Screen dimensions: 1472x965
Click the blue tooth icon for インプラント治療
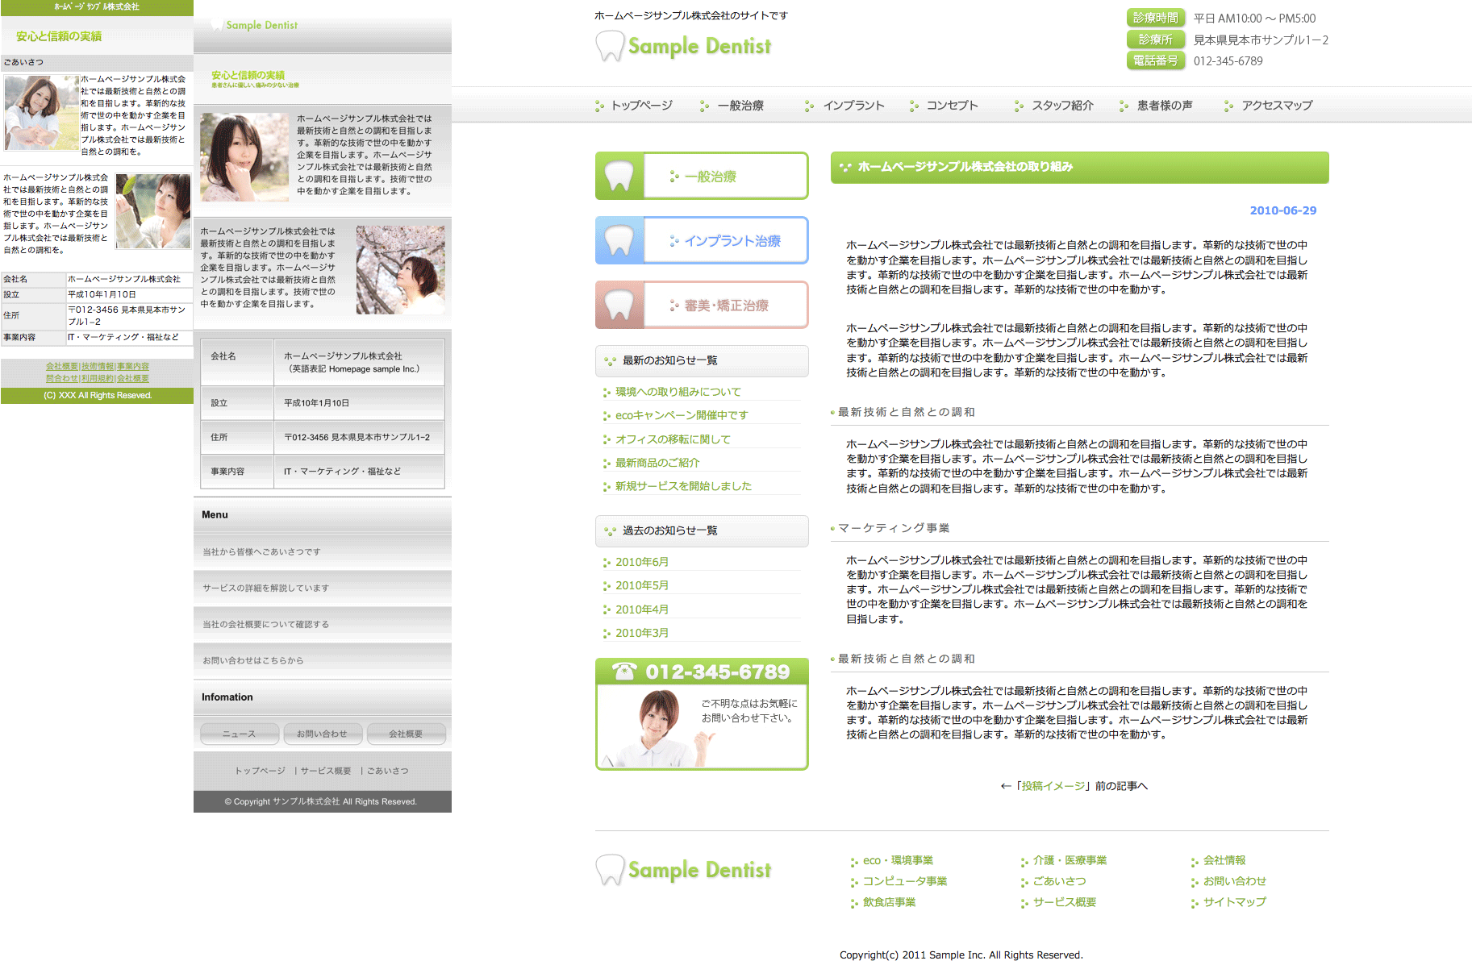coord(619,240)
